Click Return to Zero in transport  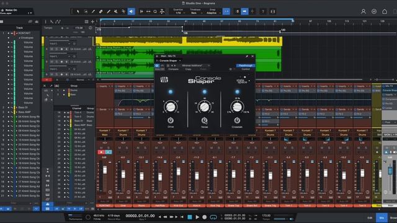(x=182, y=217)
